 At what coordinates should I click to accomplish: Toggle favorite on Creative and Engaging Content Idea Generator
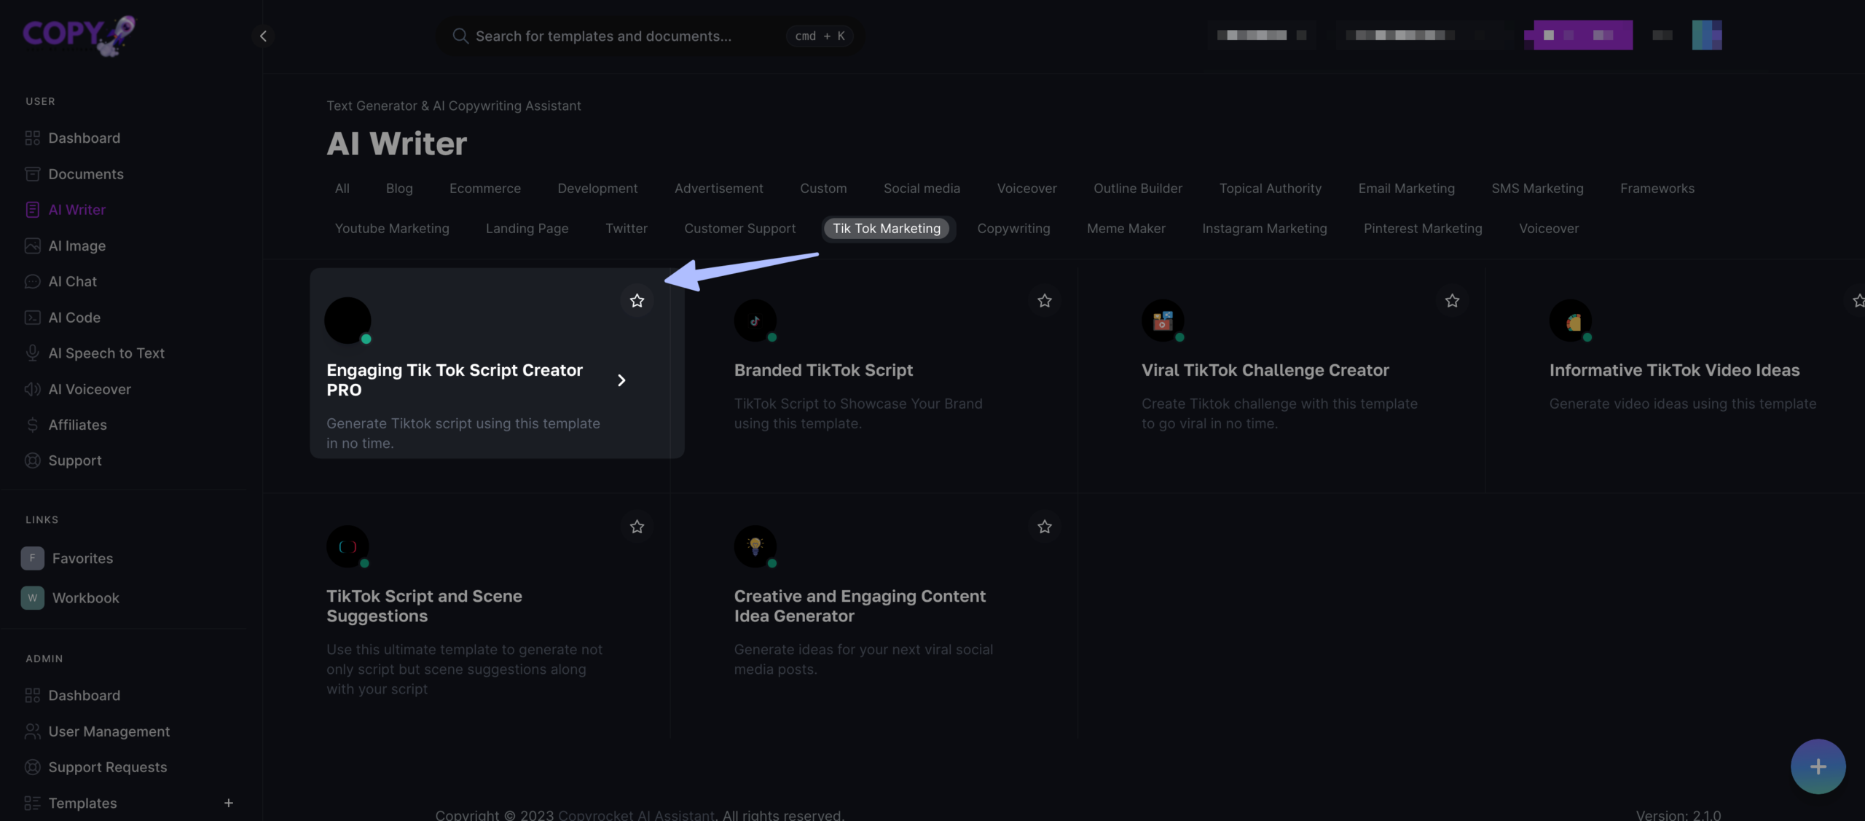pyautogui.click(x=1044, y=527)
